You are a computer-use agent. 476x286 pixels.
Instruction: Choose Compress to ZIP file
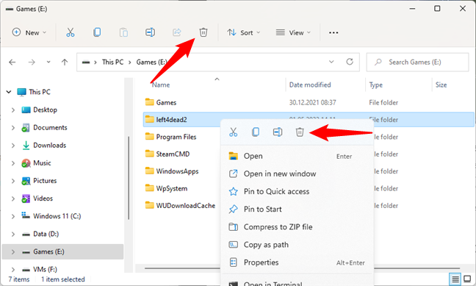(297, 227)
